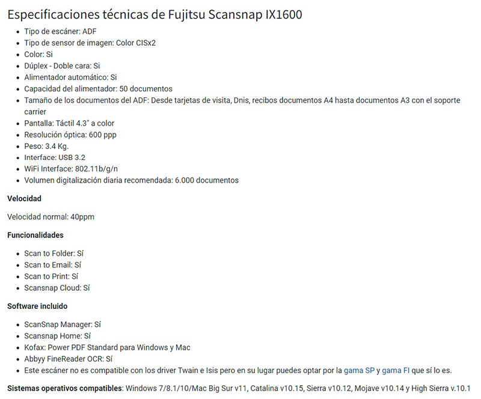Click the "Scansnap Cloud: Sí" list item
Viewport: 481px width, 399px height.
coord(57,288)
